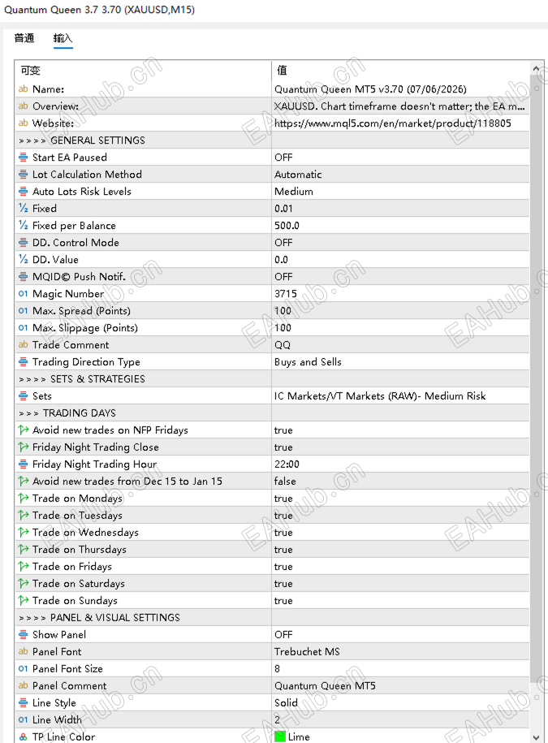The height and width of the screenshot is (743, 548).
Task: Click the enum icon beside Show Panel
Action: 23,634
